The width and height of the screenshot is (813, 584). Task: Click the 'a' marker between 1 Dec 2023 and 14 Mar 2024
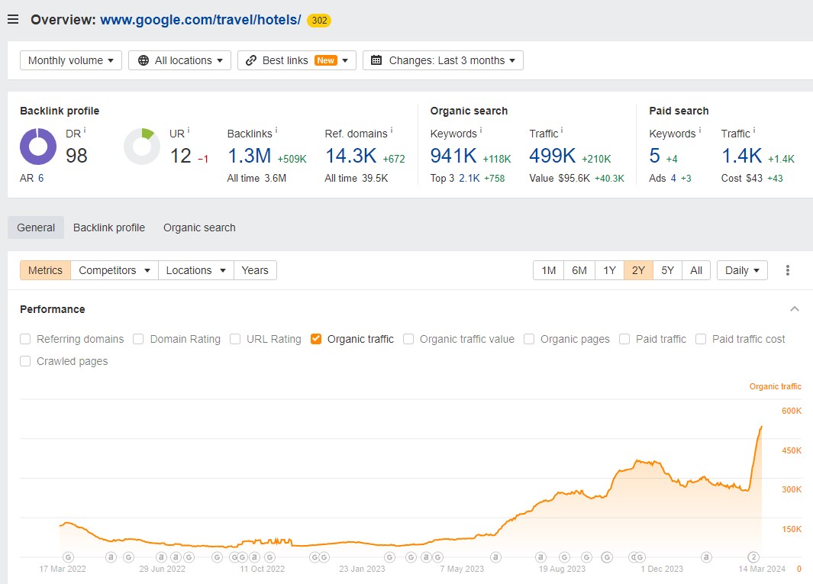pos(705,557)
